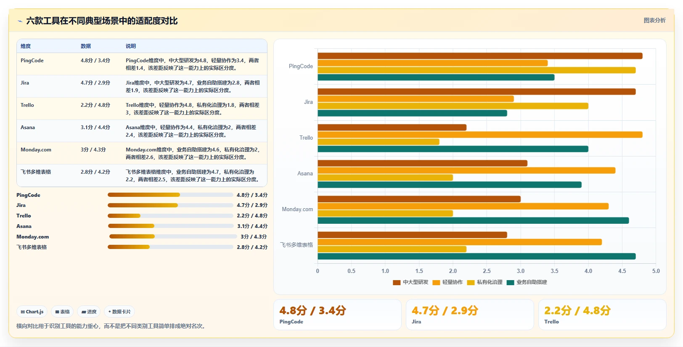Open the Trello 2.2分 / 4.8分 data card
The height and width of the screenshot is (347, 683).
click(x=602, y=315)
